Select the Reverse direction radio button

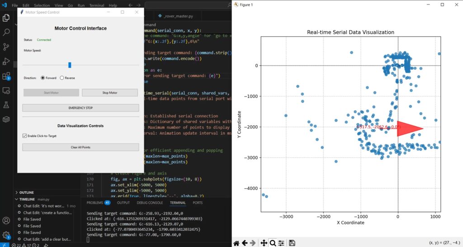[62, 78]
